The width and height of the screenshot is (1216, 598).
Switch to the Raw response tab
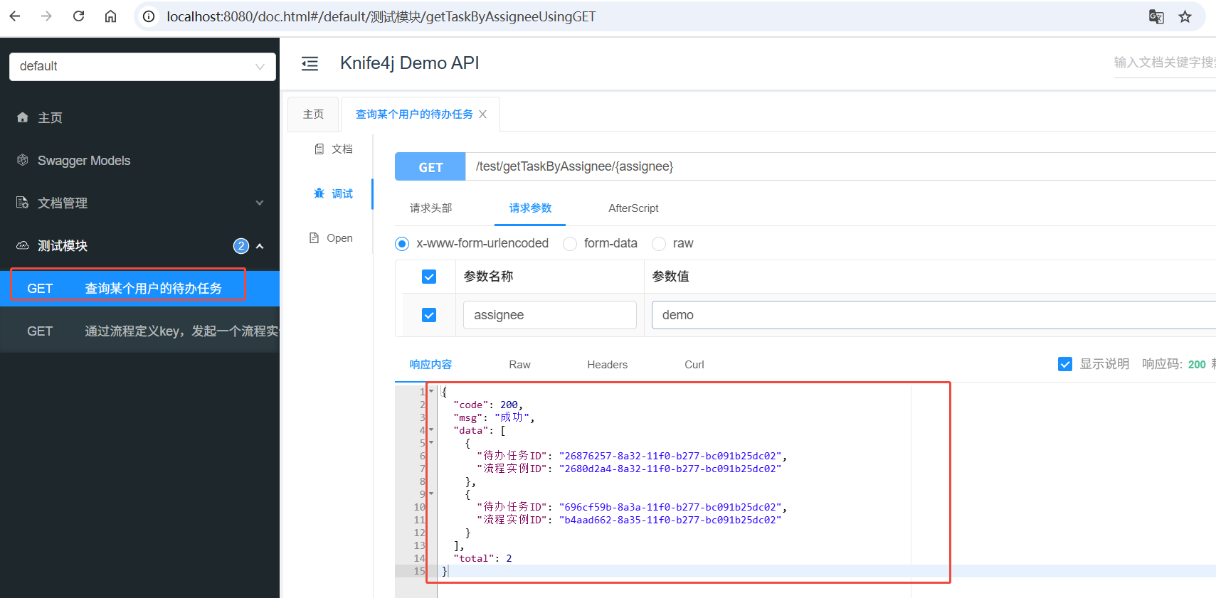[519, 364]
